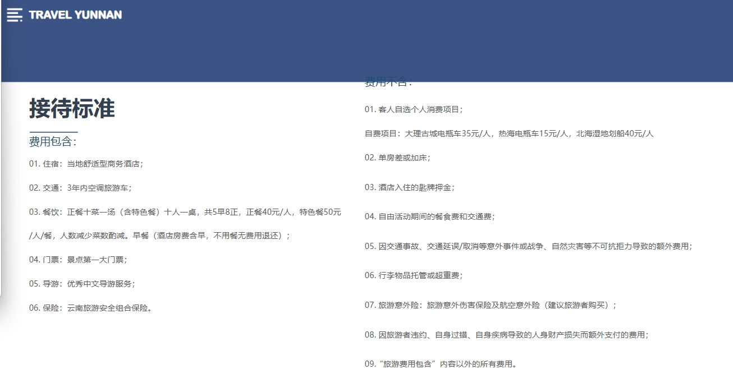Click the 自由活动期间的餐食费 item
This screenshot has height=369, width=733.
click(x=430, y=216)
